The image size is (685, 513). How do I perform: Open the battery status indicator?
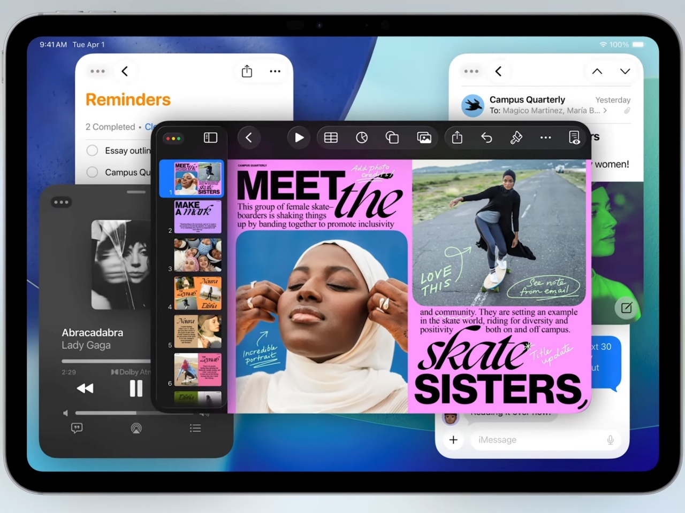638,44
